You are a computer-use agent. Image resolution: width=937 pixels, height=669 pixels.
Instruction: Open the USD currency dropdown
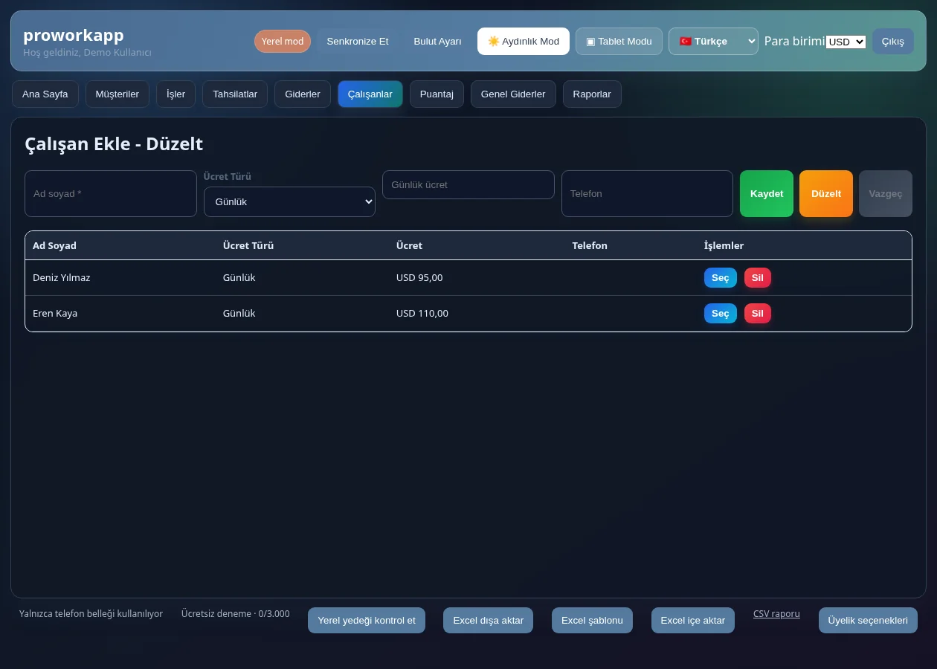[x=846, y=42]
